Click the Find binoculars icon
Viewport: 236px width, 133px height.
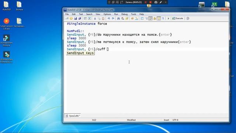(118, 18)
